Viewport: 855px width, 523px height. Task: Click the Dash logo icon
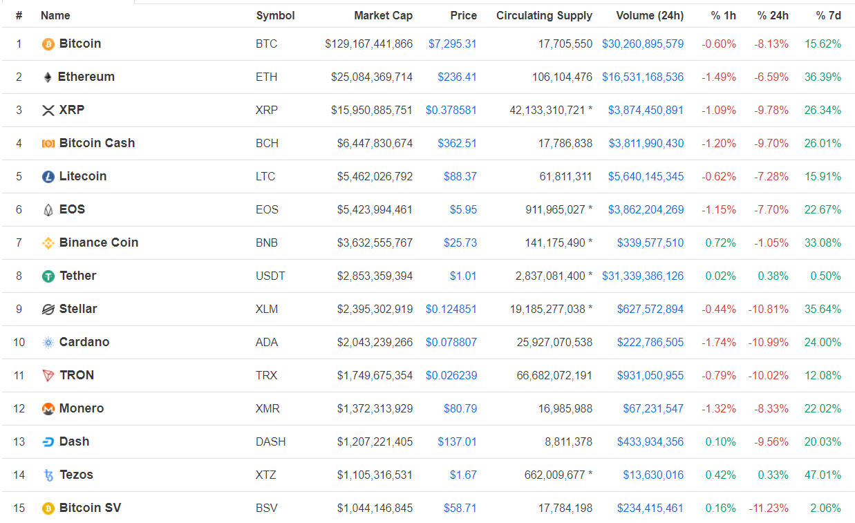[48, 442]
